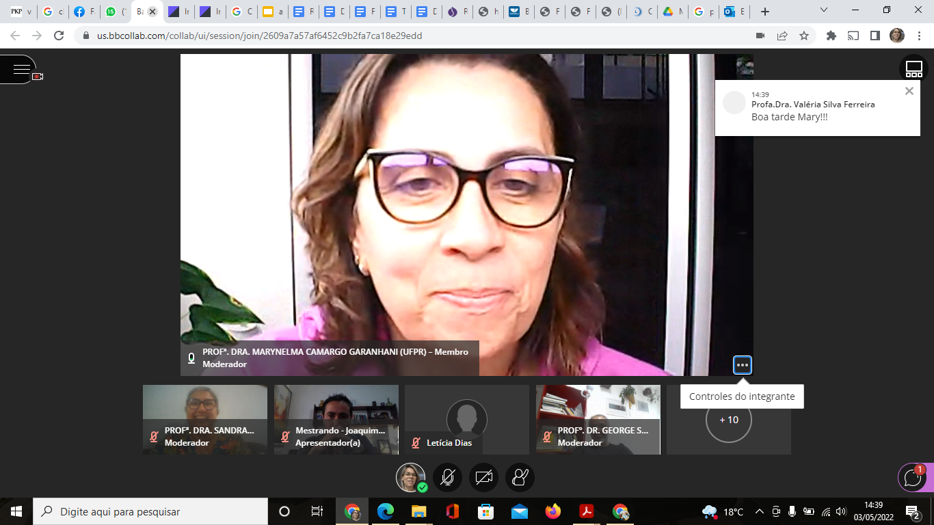Select Mestrando Joaquim presenter thumbnail
This screenshot has width=934, height=525.
point(336,420)
